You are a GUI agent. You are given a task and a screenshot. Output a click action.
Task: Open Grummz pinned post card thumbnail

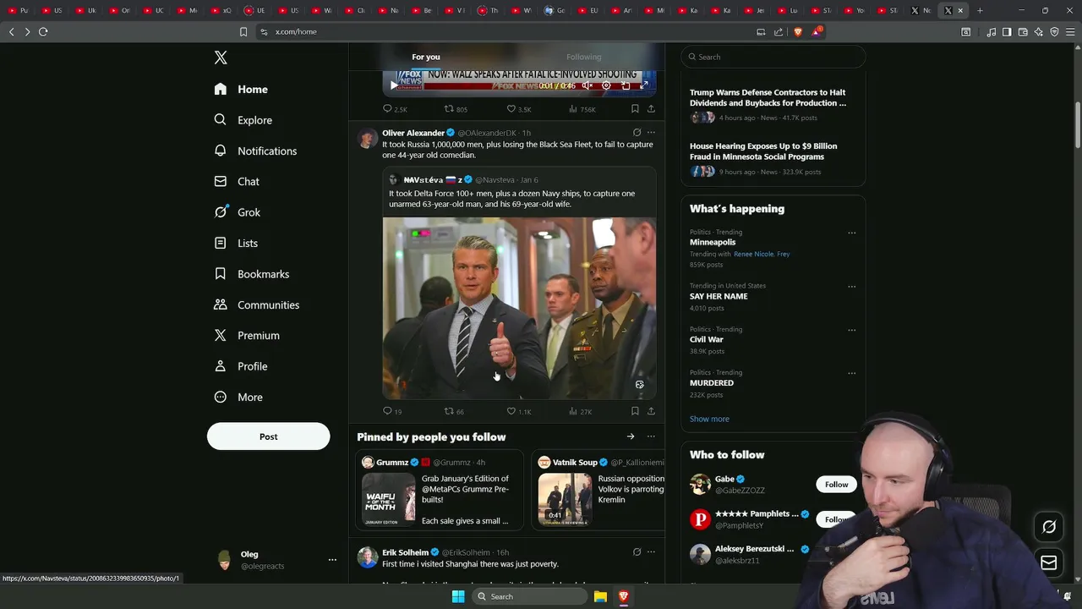click(389, 499)
